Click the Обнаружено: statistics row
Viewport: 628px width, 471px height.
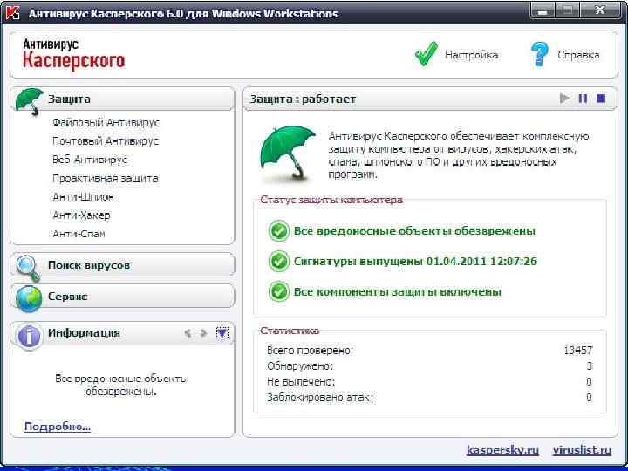pos(429,366)
